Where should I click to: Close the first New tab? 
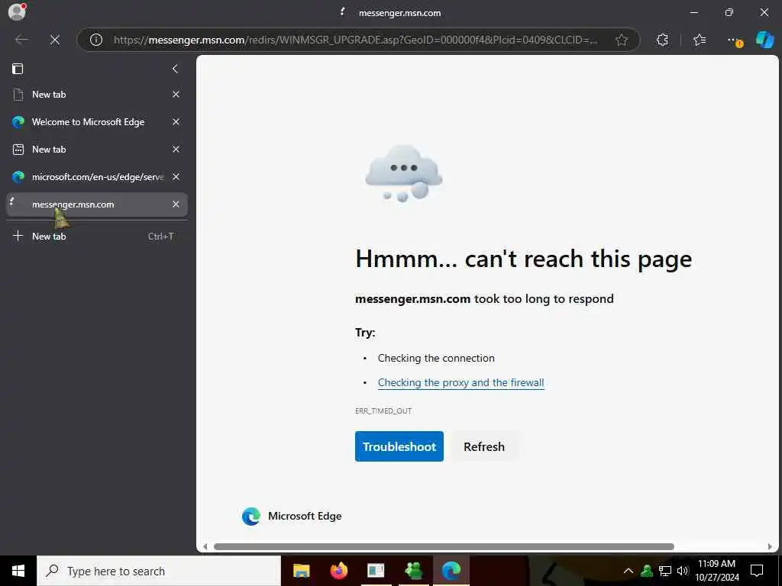[x=176, y=95]
